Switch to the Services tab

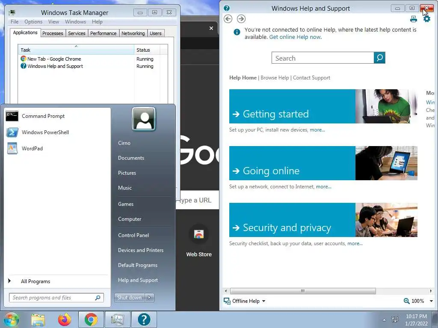[77, 33]
